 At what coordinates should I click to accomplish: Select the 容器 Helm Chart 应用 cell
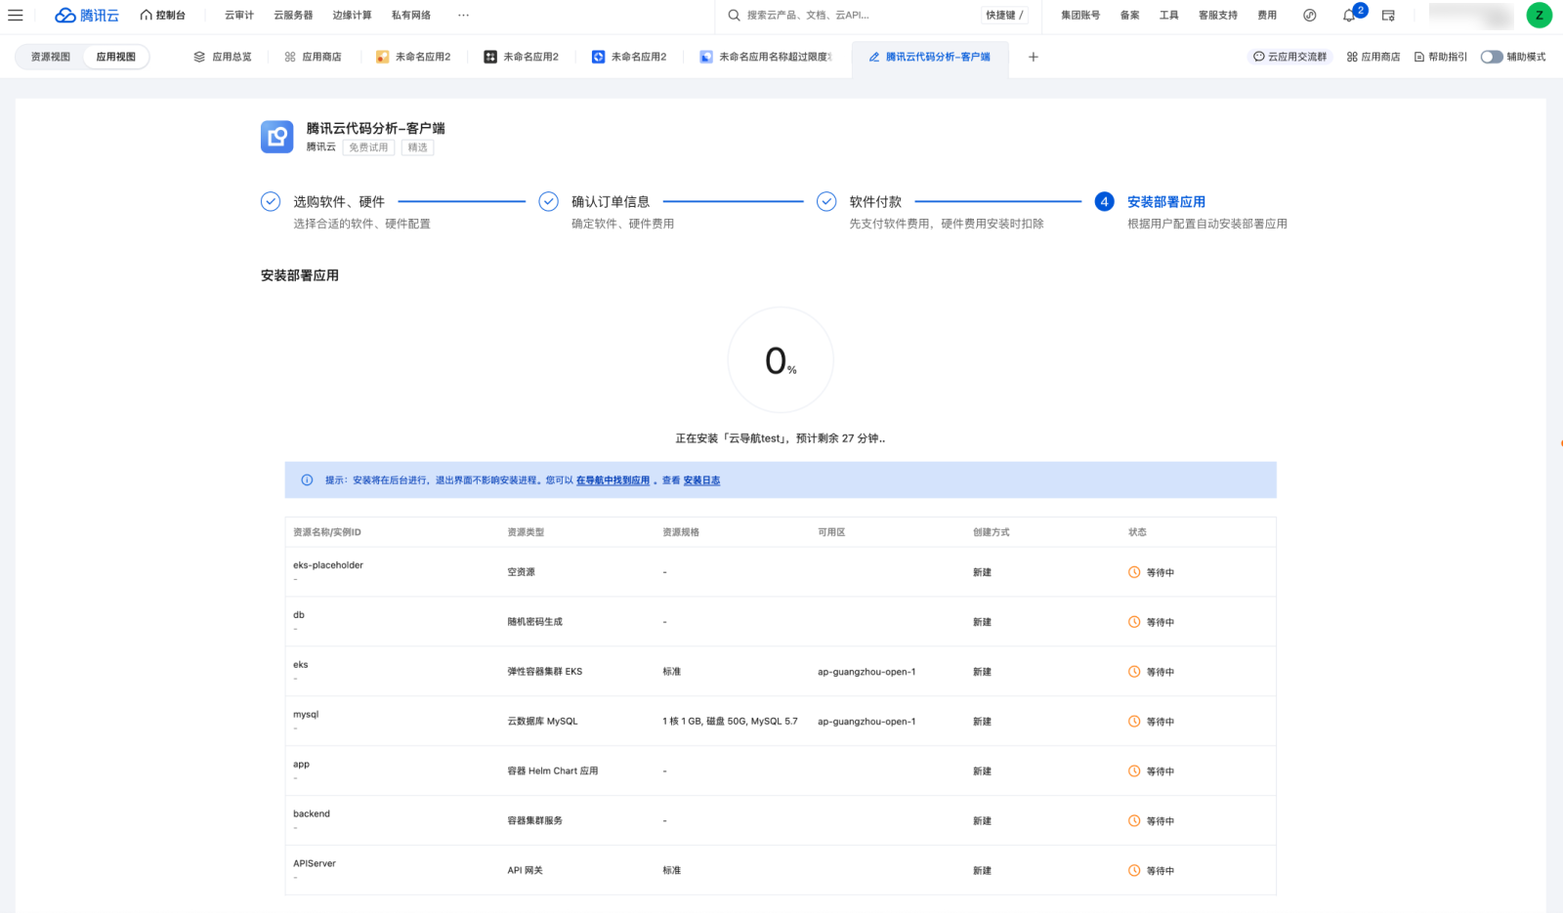click(x=553, y=771)
